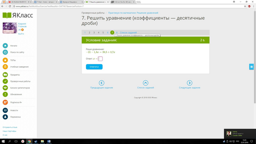Open the Новости sidebar icon
This screenshot has height=144, width=256.
click(x=5, y=110)
